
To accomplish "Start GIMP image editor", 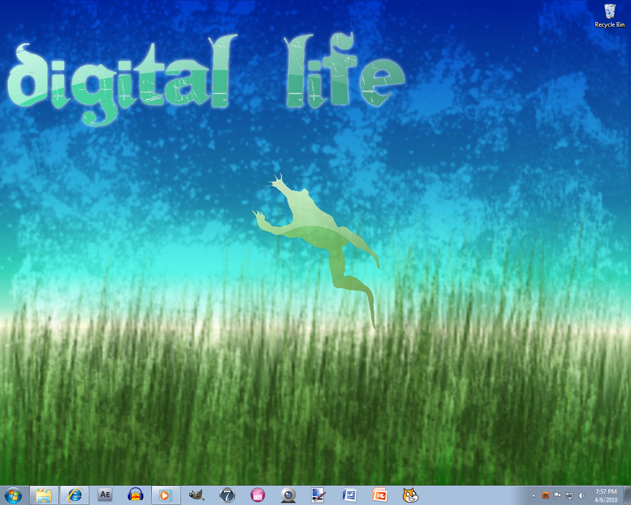I will point(196,495).
